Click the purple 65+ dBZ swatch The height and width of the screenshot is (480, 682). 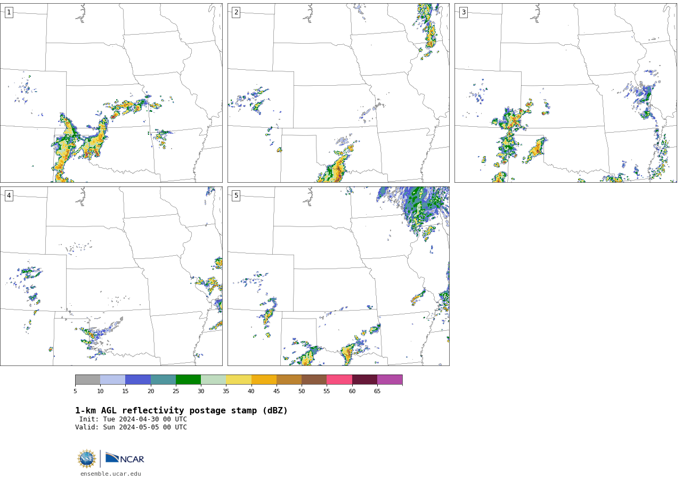[x=390, y=379]
